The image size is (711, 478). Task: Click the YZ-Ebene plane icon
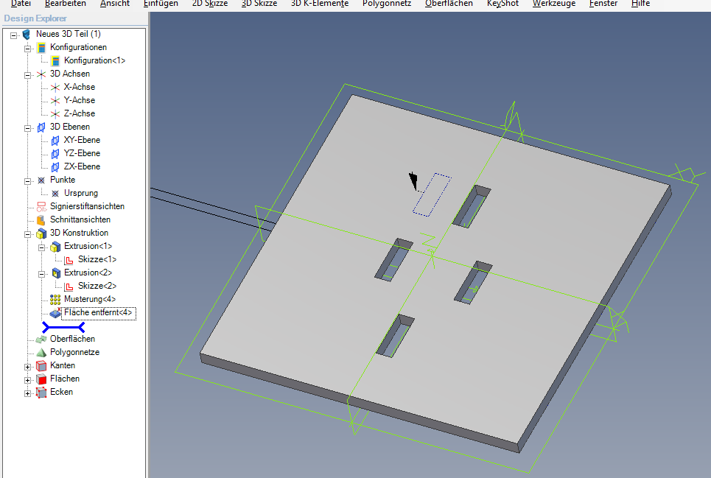[x=55, y=154]
